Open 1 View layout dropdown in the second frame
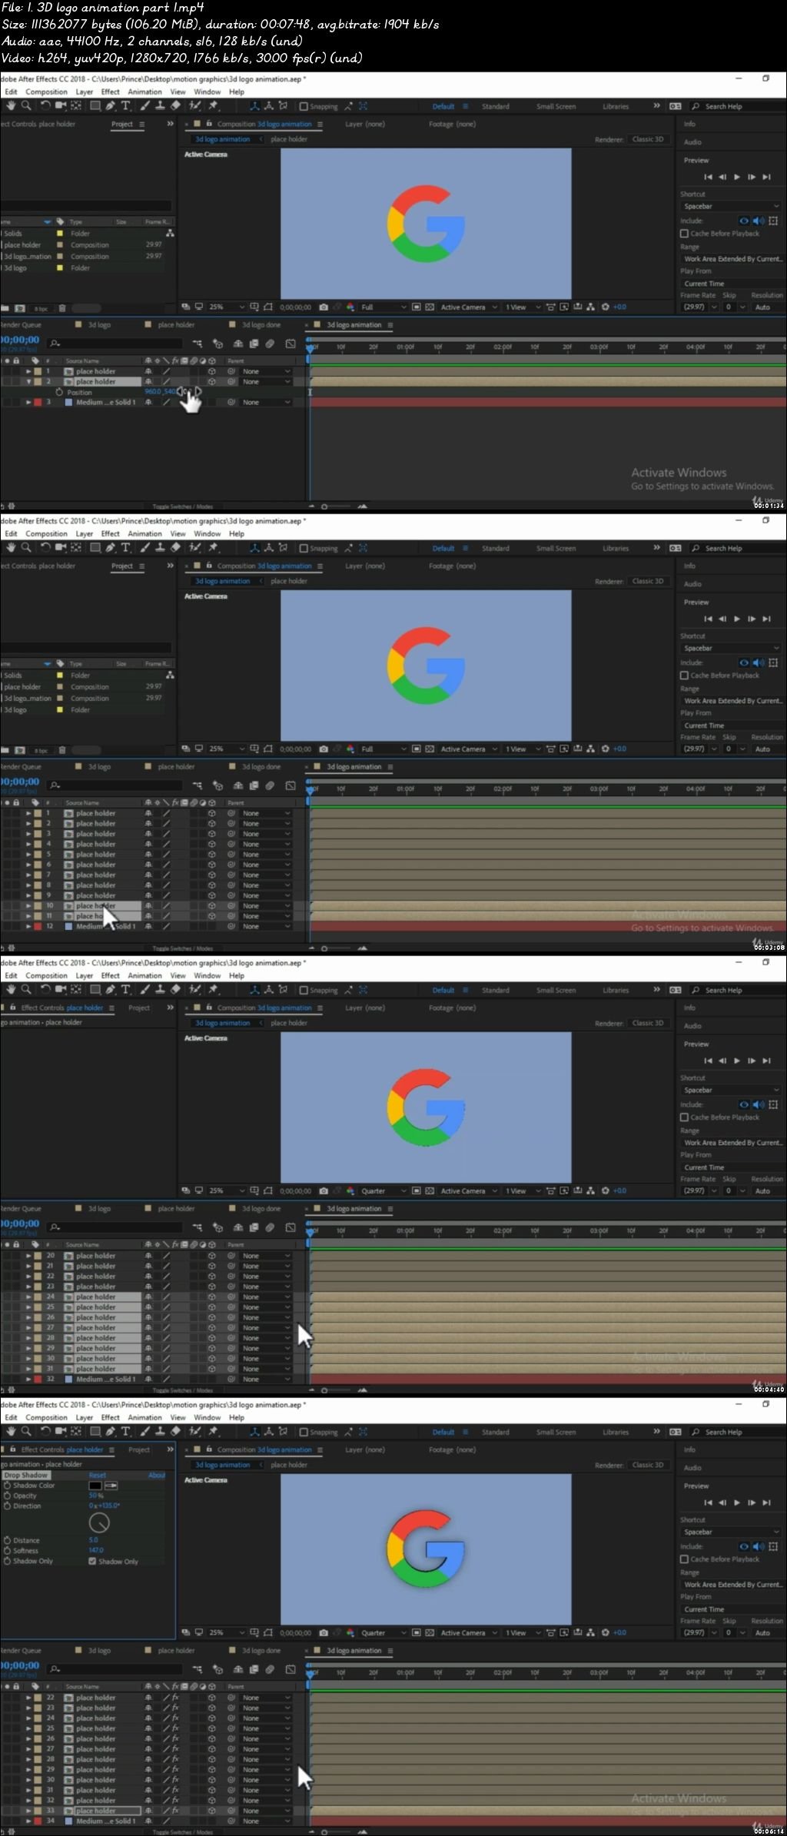The image size is (787, 1836). 523,749
